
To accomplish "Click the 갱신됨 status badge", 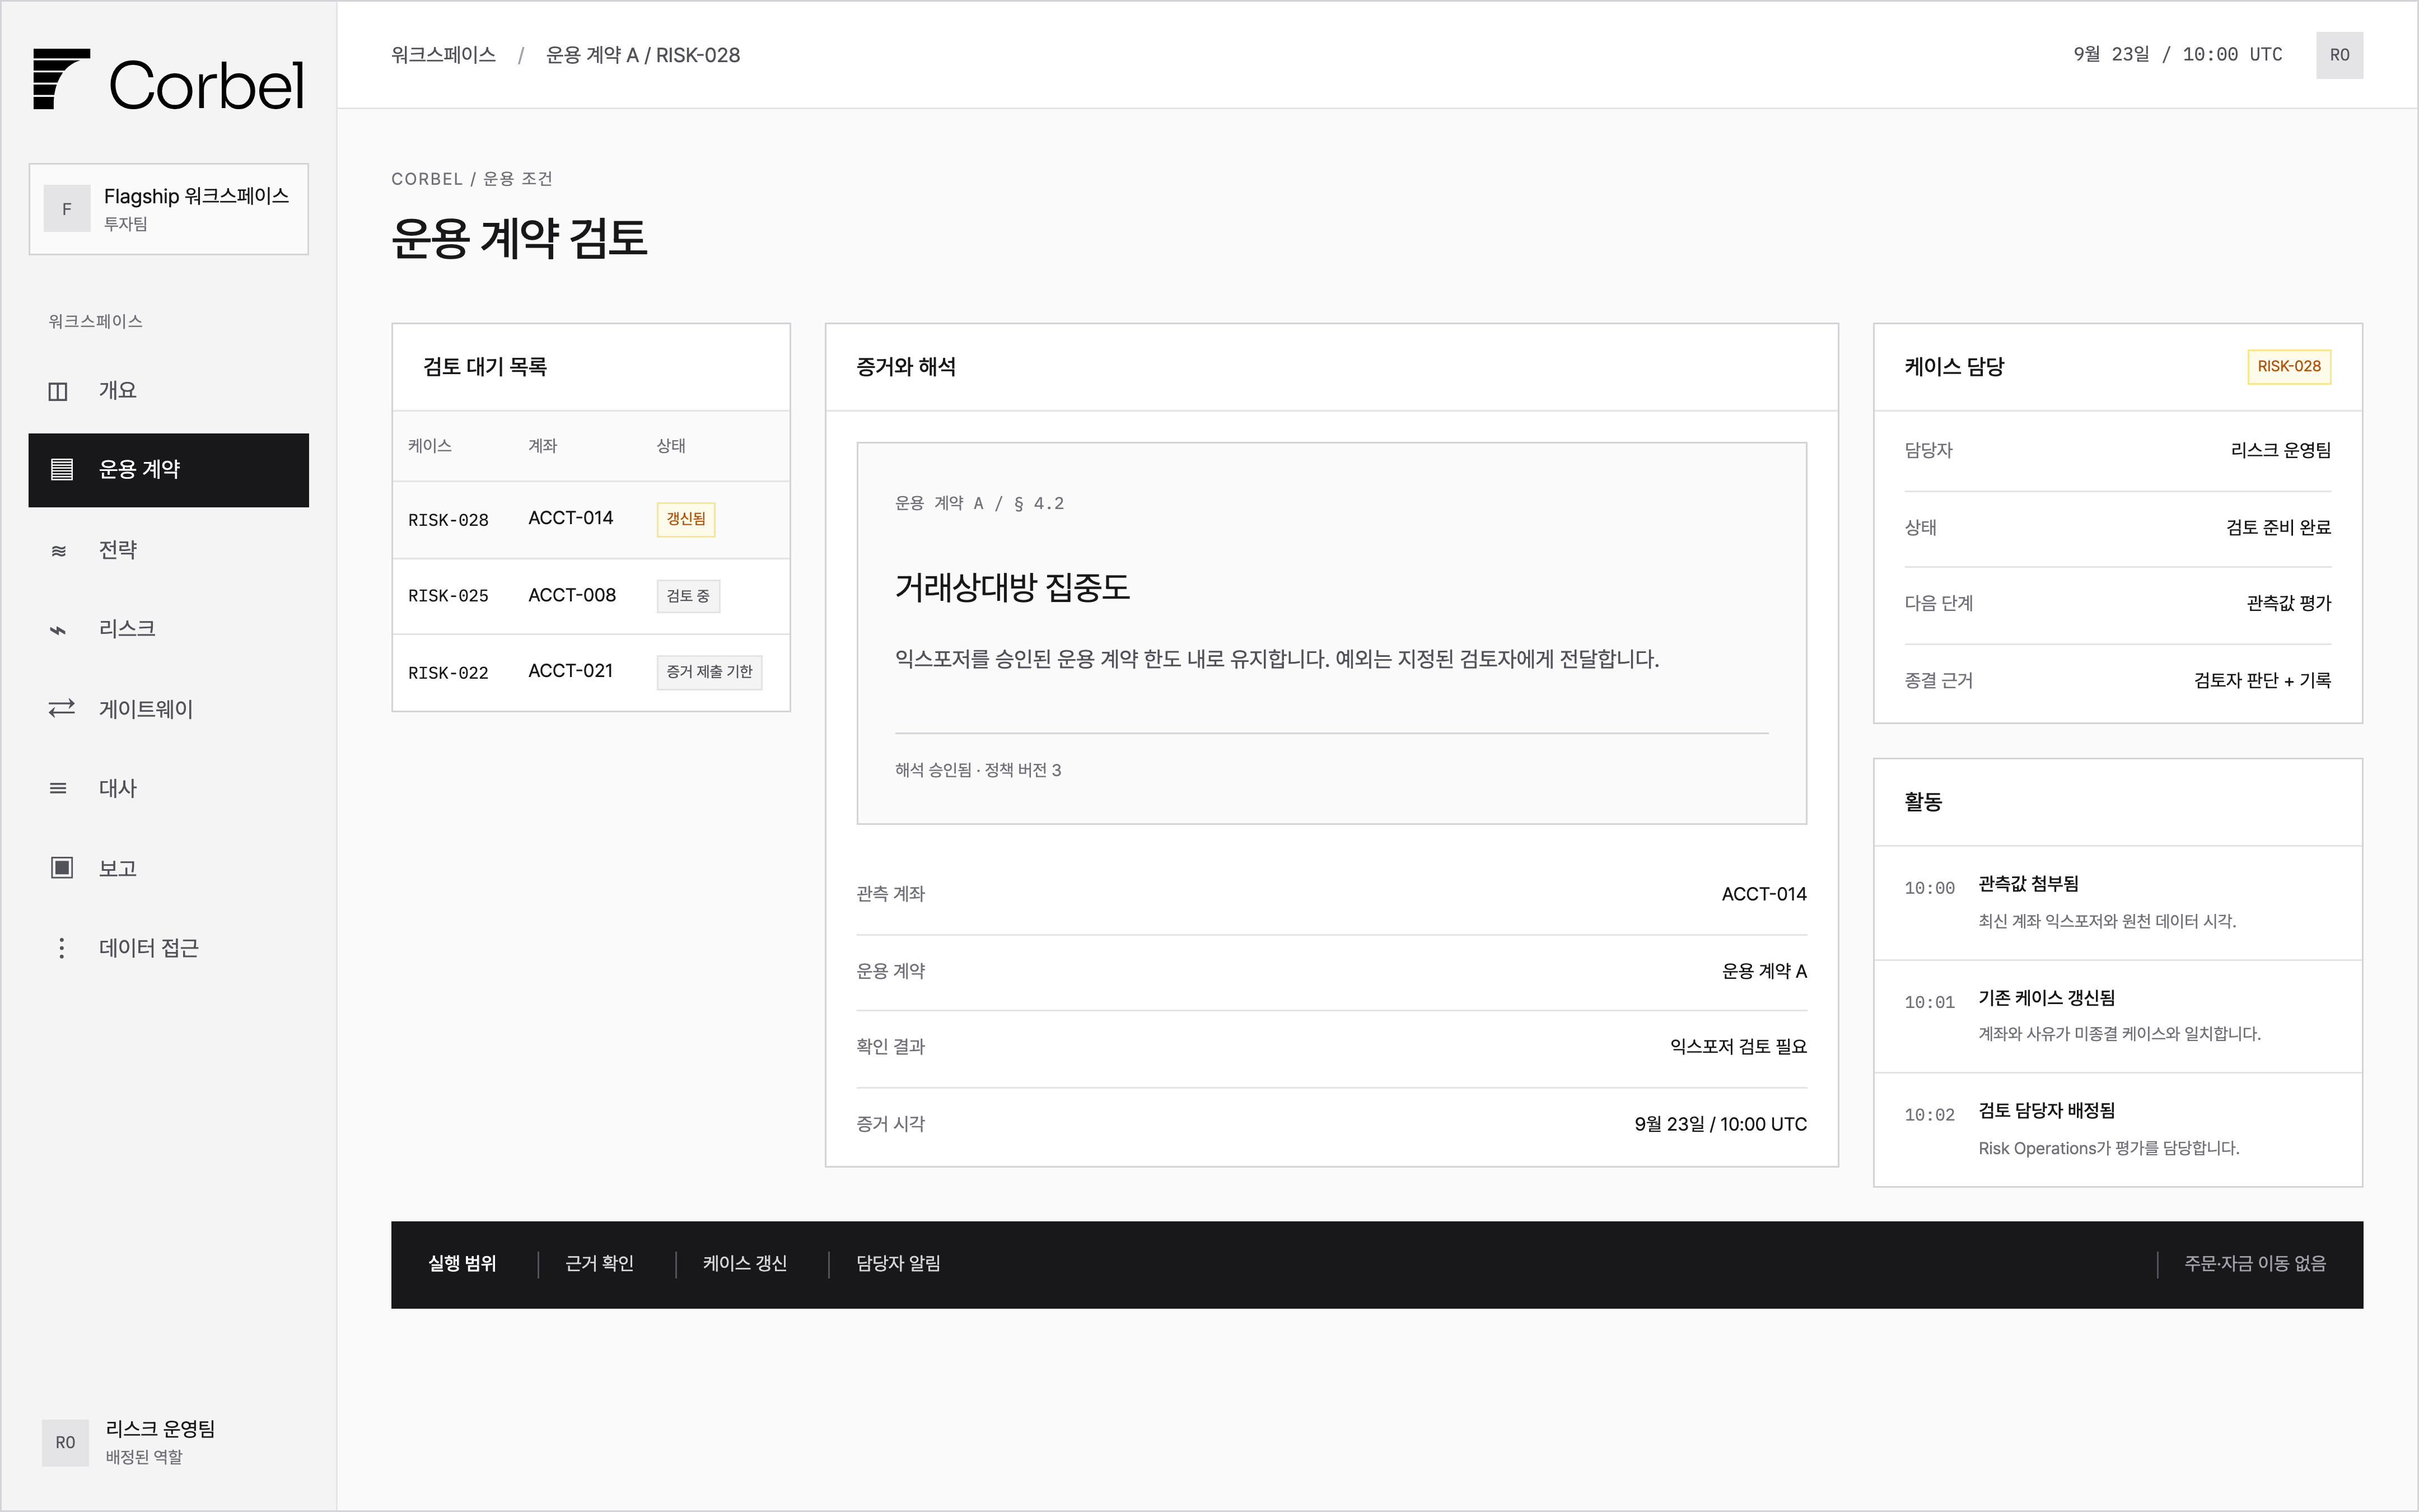I will (686, 519).
